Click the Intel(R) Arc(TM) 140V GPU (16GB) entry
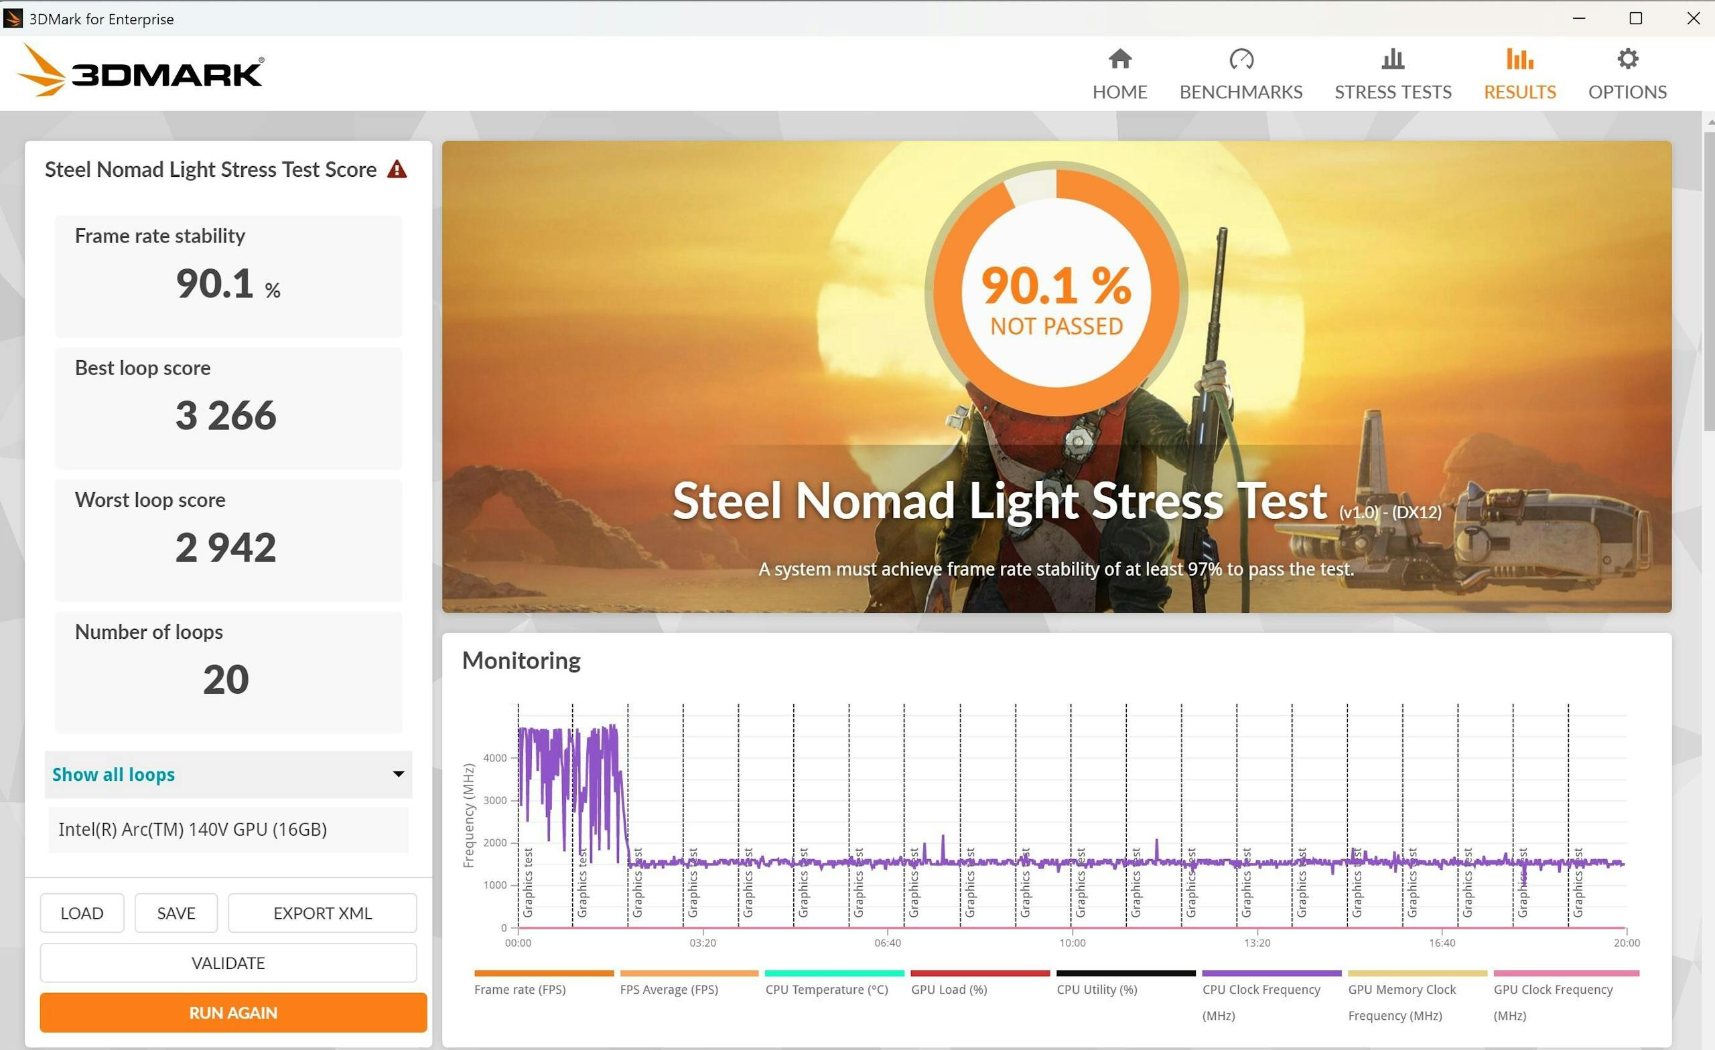Screen dimensions: 1715x1050 [228, 830]
